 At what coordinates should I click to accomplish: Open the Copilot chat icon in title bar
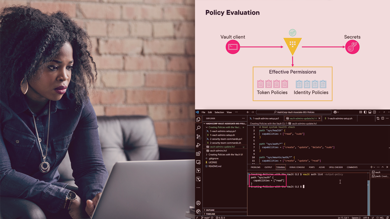click(335, 112)
